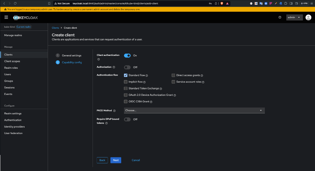This screenshot has width=315, height=171.
Task: Cancel client creation
Action: 136,160
